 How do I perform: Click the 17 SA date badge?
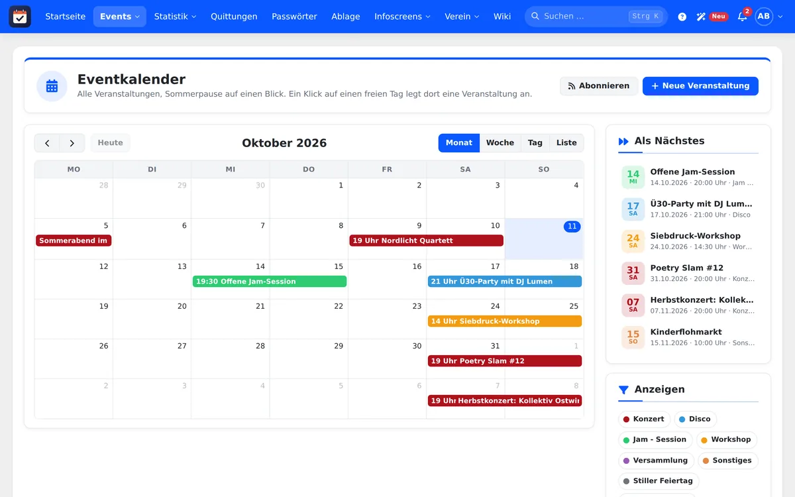coord(633,209)
